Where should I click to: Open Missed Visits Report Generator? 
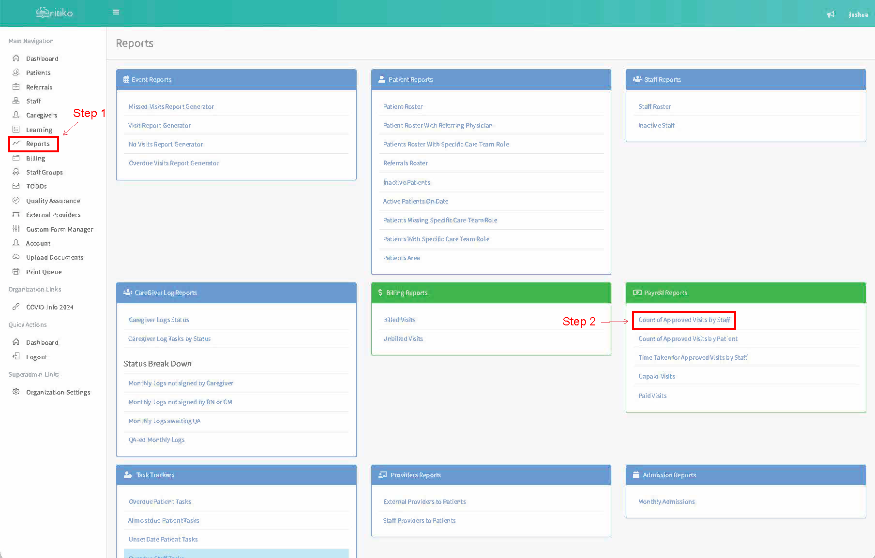coord(171,107)
